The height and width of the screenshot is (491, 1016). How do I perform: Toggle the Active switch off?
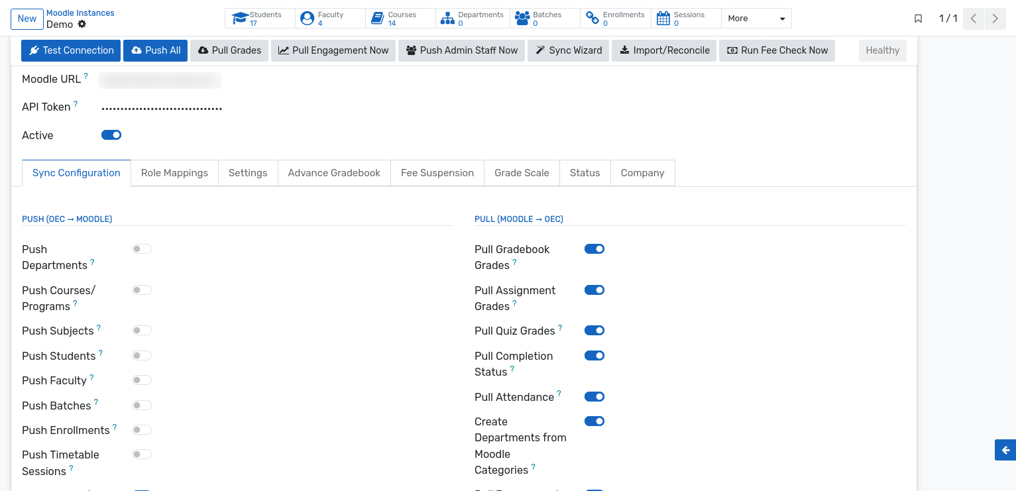point(111,135)
